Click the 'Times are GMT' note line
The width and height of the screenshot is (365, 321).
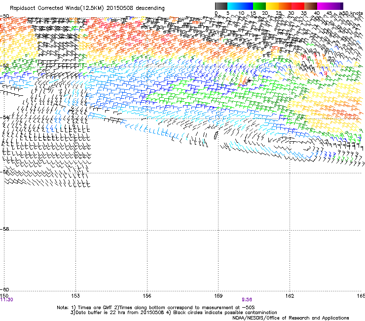156,308
